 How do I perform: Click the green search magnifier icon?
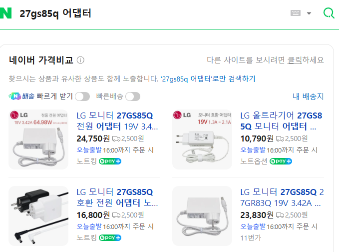point(329,13)
